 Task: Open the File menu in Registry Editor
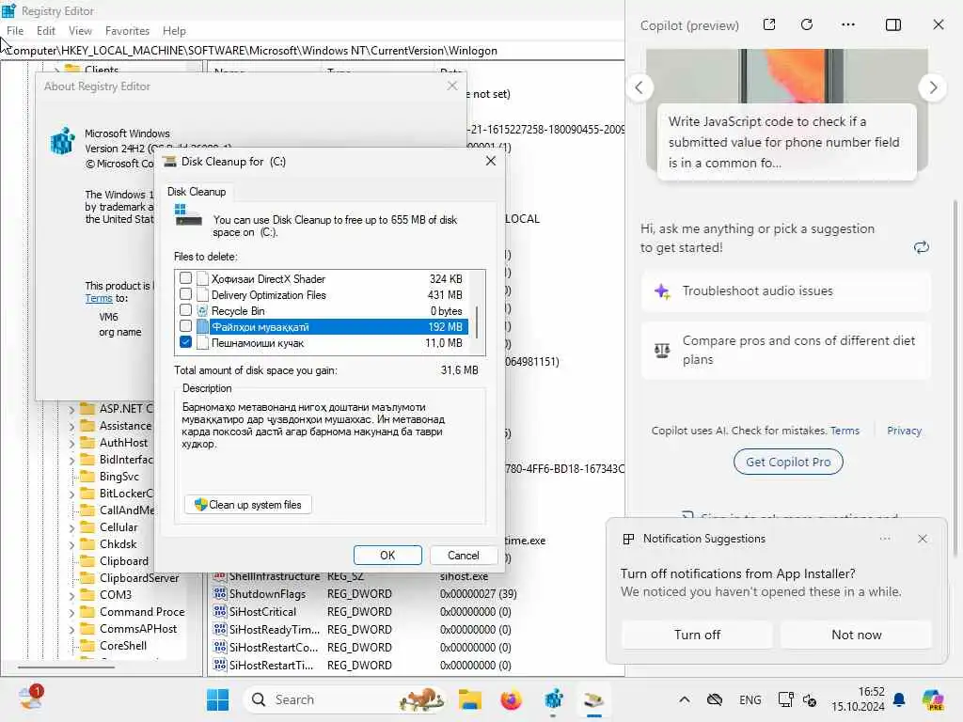(15, 31)
